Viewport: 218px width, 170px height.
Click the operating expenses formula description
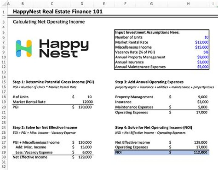click(164, 87)
